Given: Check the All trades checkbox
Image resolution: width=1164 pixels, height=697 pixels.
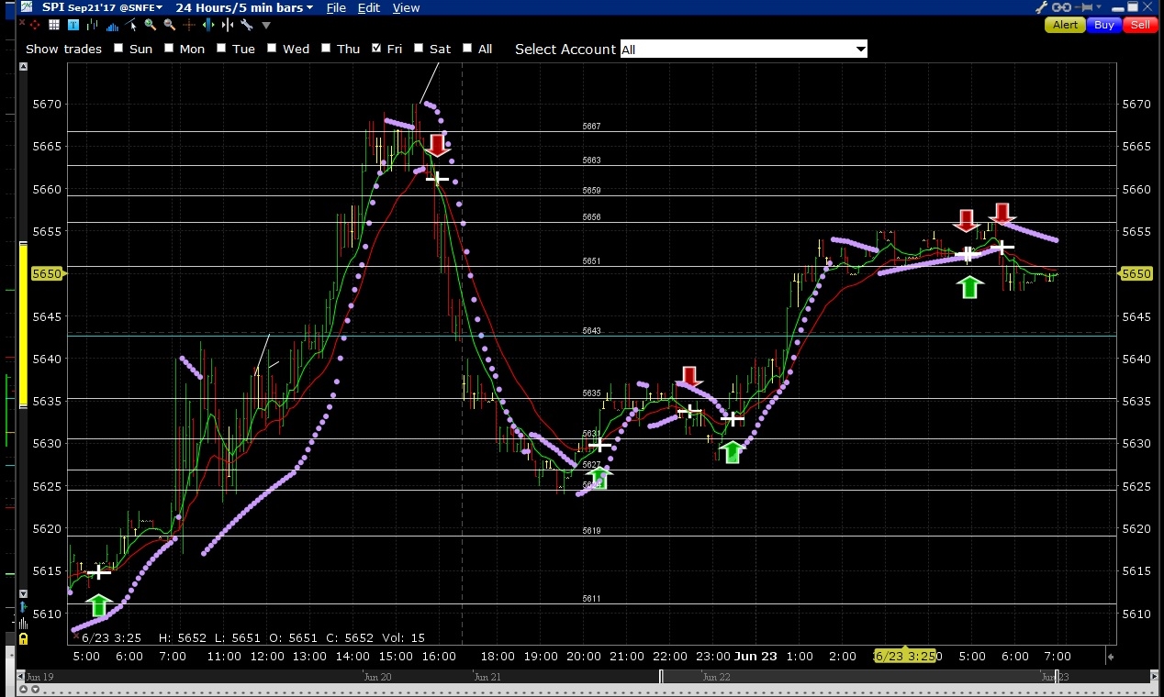Looking at the screenshot, I should coord(467,49).
